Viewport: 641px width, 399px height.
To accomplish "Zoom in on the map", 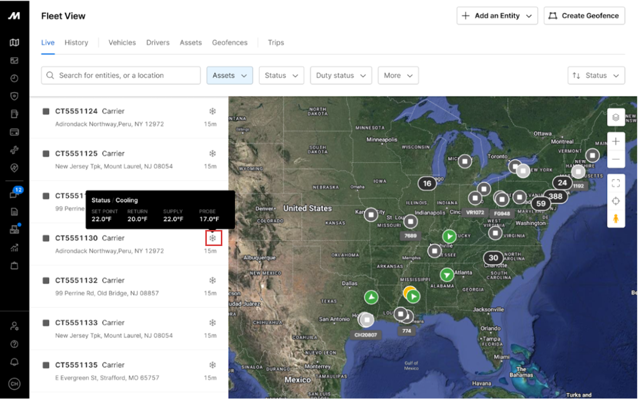I will coord(616,141).
